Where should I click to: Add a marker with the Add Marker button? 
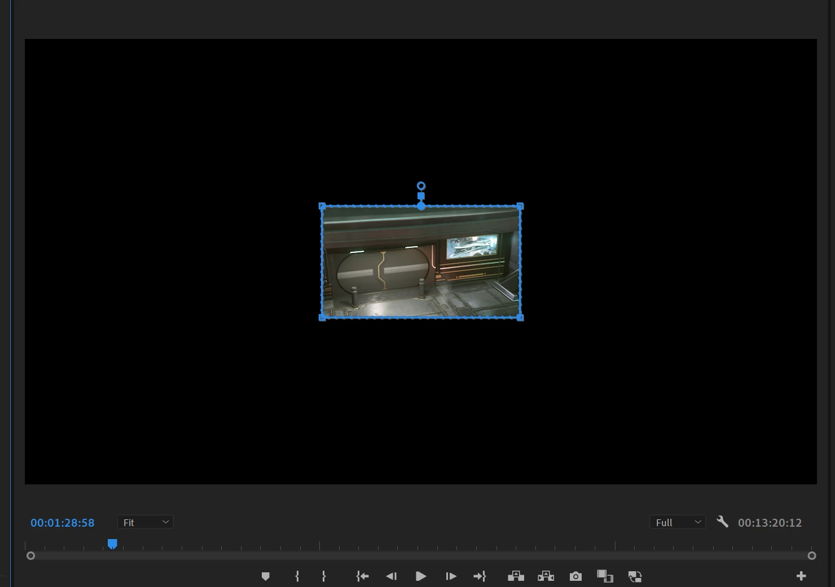[266, 576]
